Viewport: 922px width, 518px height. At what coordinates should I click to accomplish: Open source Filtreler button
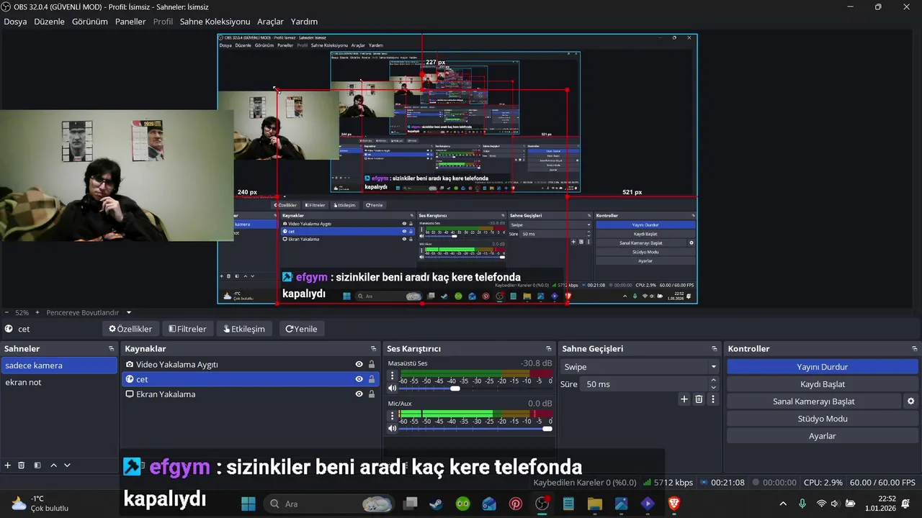[187, 329]
